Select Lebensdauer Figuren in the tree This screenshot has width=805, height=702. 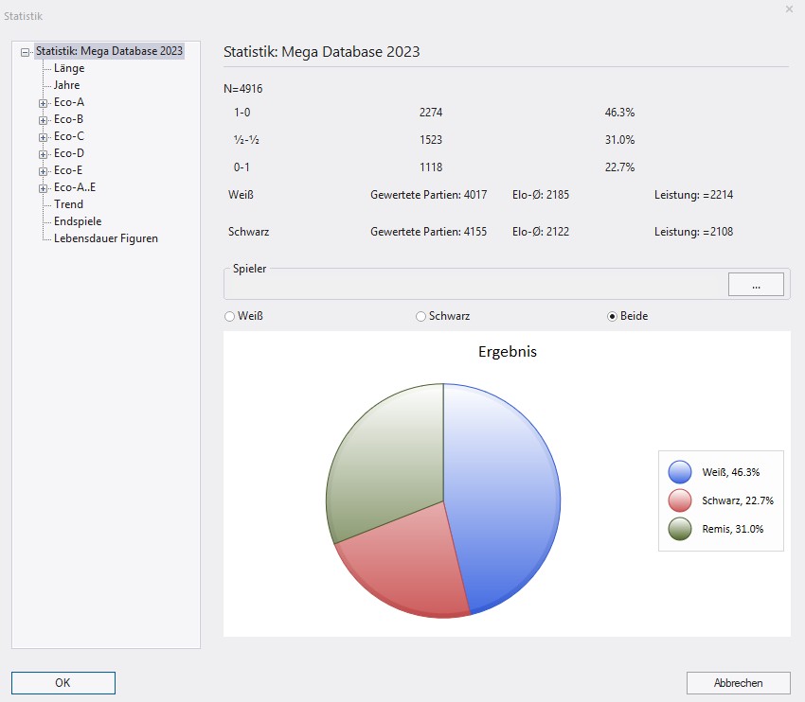105,238
